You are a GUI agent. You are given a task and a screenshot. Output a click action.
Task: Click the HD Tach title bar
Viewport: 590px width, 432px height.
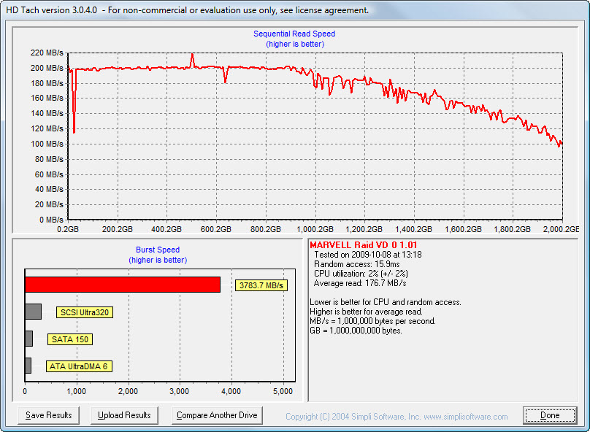(x=187, y=10)
